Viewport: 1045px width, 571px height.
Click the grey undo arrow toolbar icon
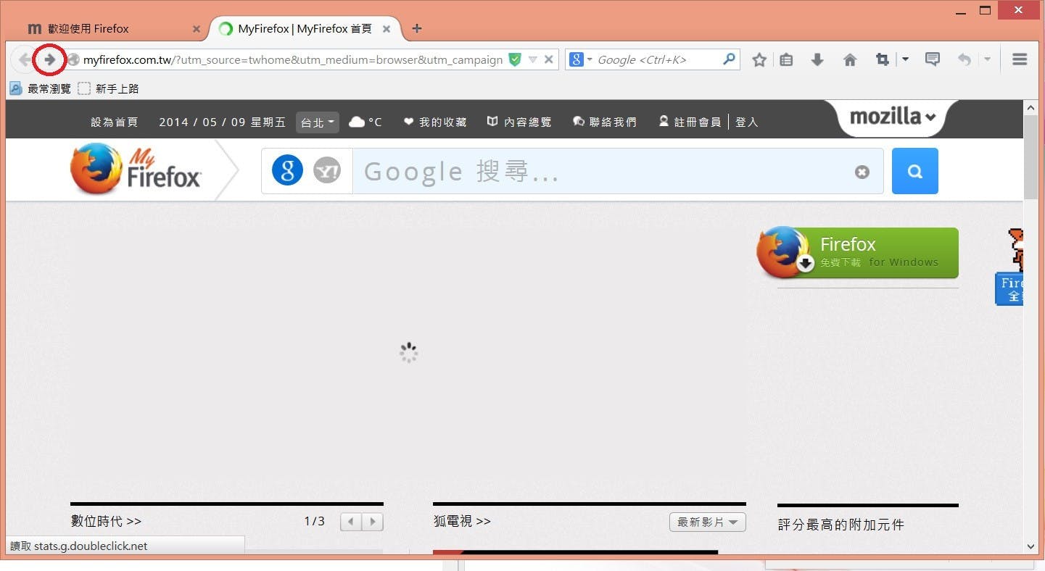pyautogui.click(x=964, y=59)
